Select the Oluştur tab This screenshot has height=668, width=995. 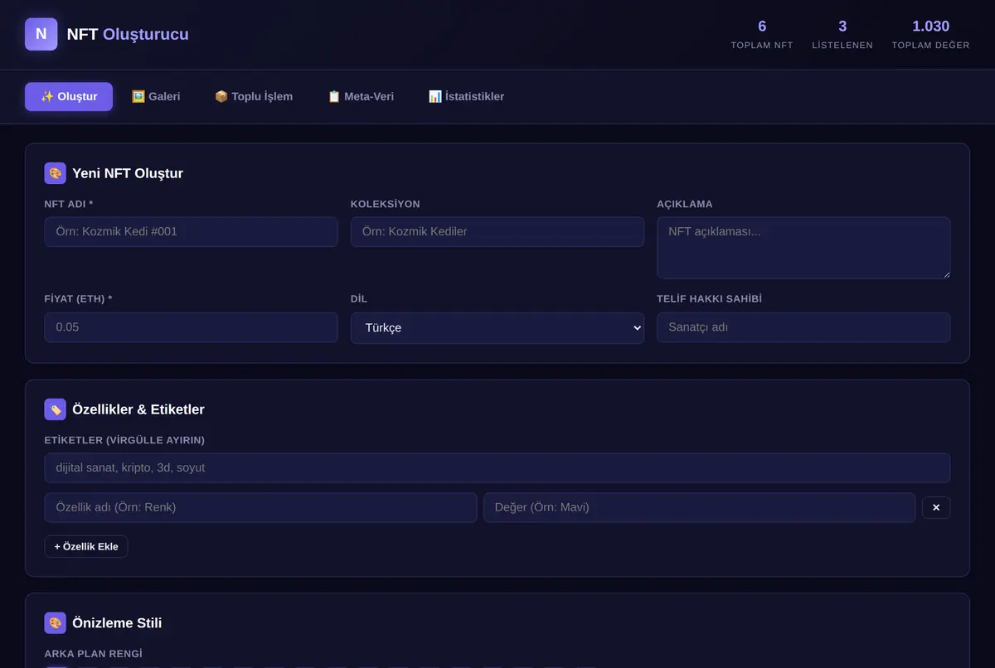click(x=69, y=96)
